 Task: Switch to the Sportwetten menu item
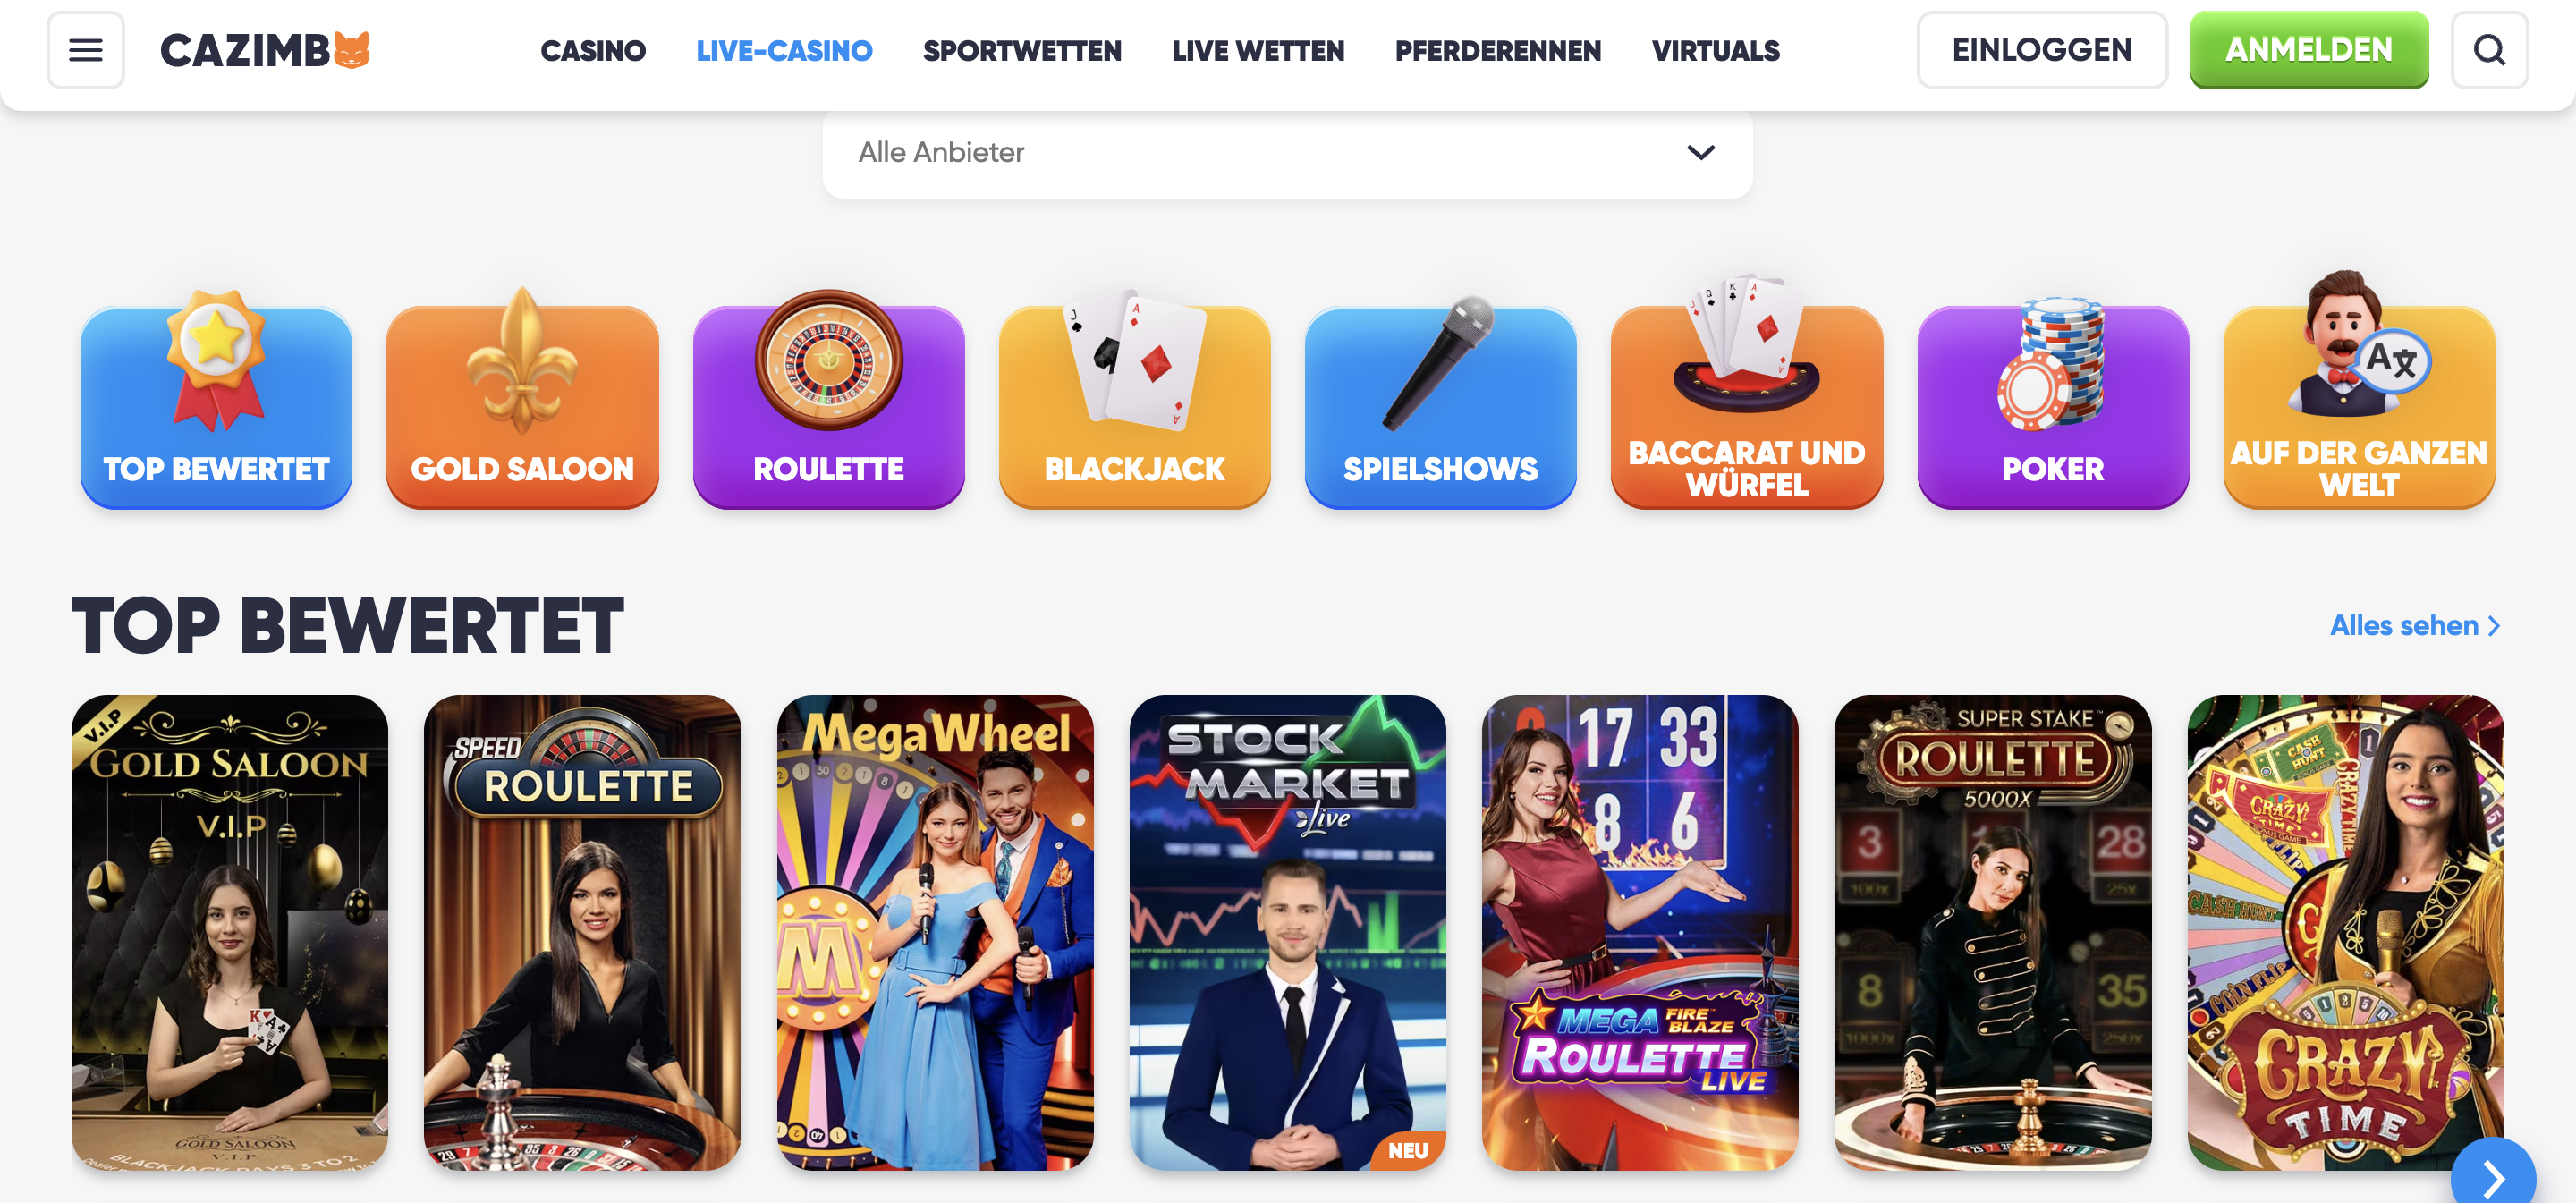pyautogui.click(x=1022, y=50)
